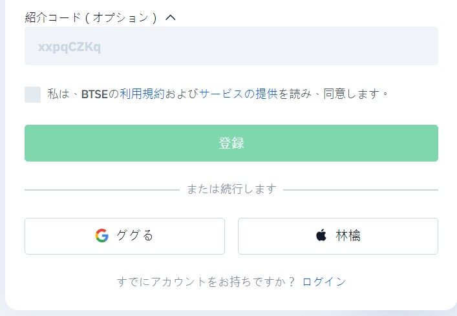This screenshot has height=316, width=457.
Task: Continue with the ググる sign-in button
Action: [125, 236]
